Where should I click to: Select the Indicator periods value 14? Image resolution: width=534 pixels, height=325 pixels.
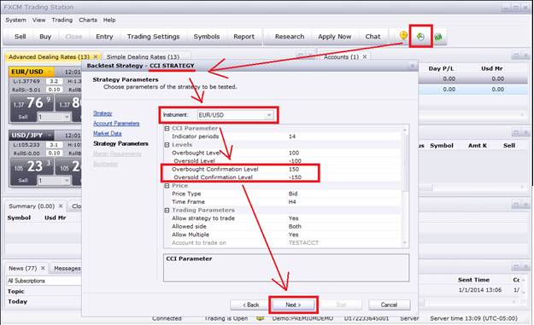point(292,136)
